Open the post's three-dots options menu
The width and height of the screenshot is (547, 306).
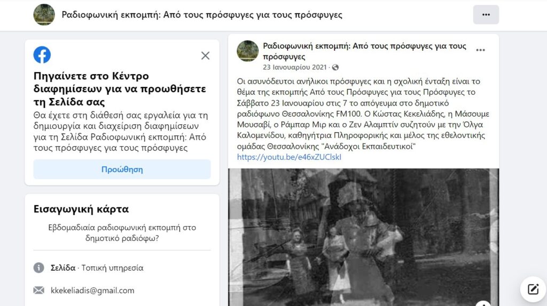480,50
